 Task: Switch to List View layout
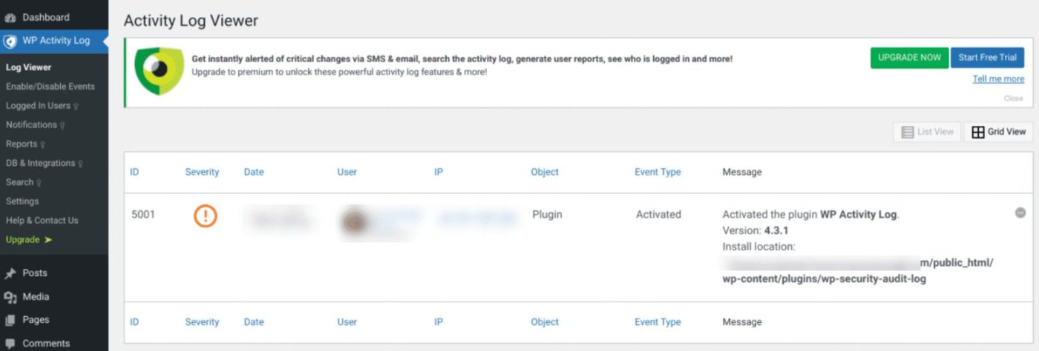927,132
